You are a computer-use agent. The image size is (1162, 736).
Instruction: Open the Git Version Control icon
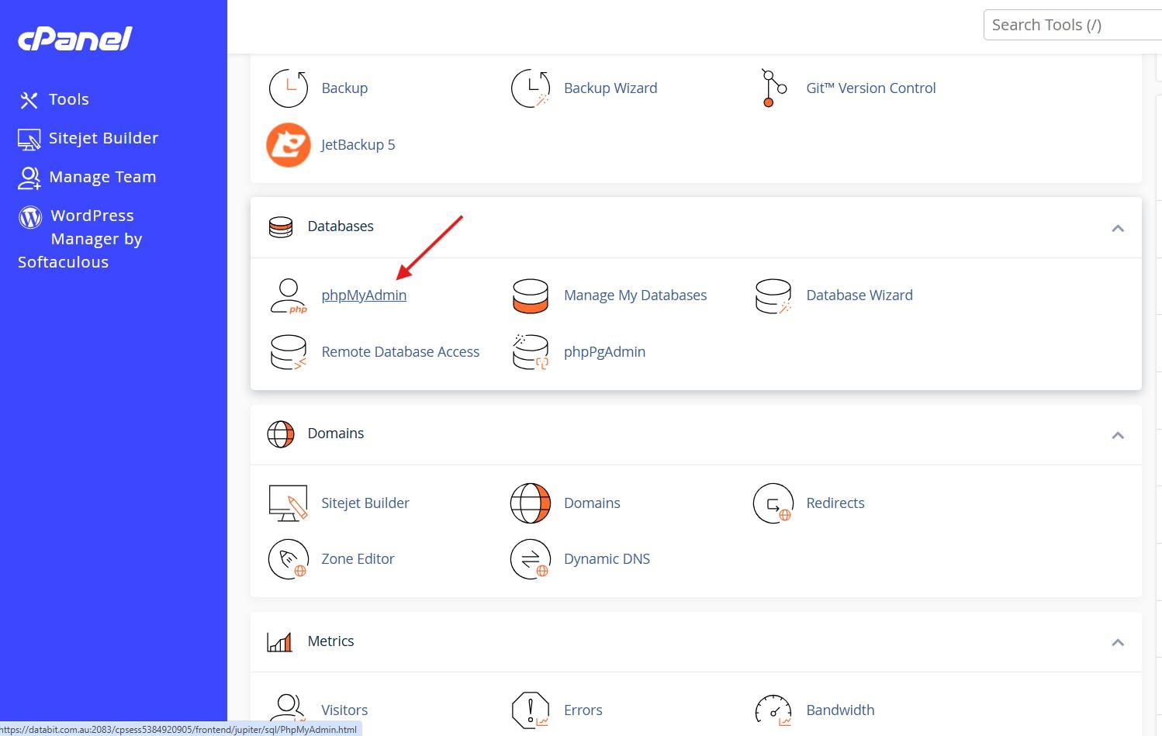coord(773,88)
